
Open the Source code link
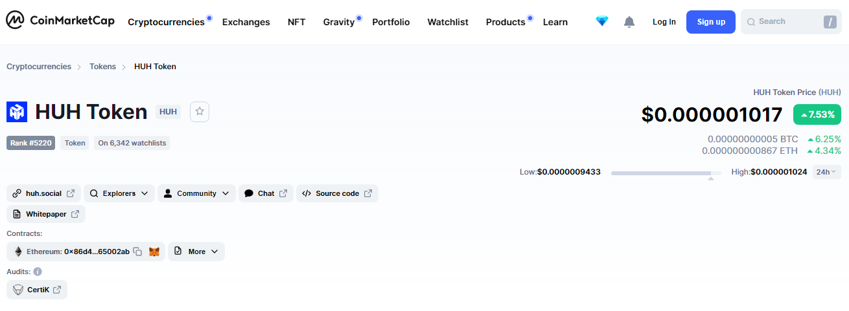(x=337, y=193)
